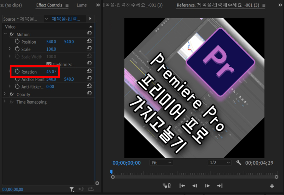Screen dimensions: 284x195
Task: Click the Reference monitor video preview
Action: [194, 88]
